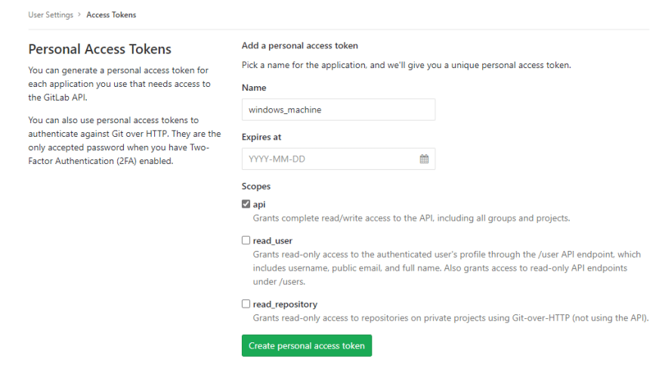Tick the read_repository scope checkbox

246,304
